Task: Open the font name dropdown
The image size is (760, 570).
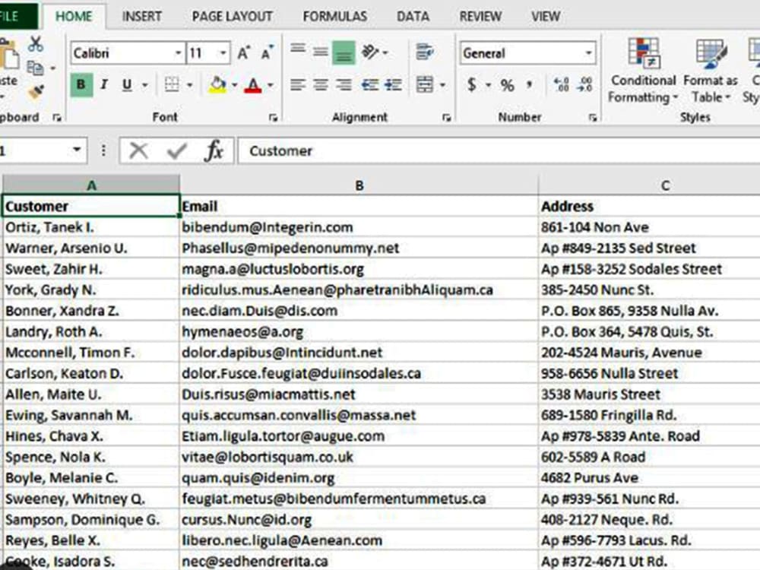Action: [178, 52]
